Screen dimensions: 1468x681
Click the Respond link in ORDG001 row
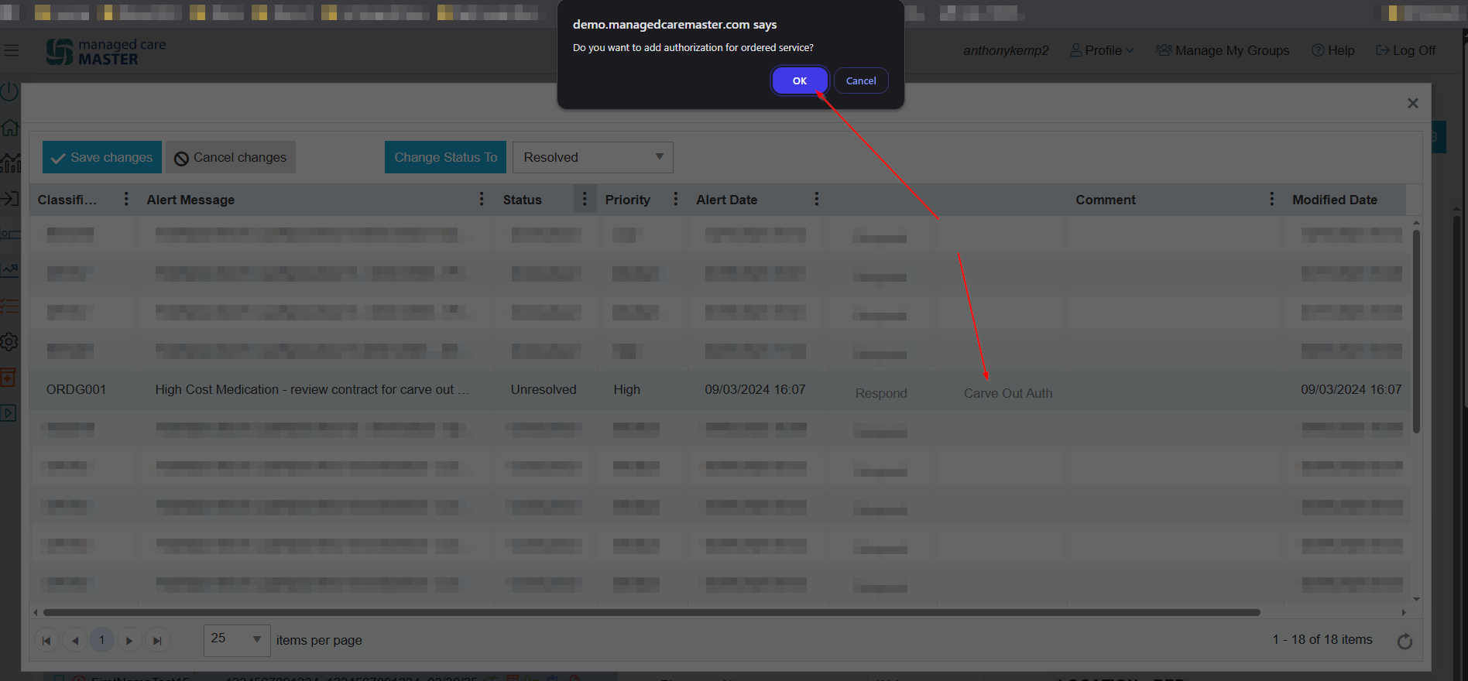[881, 393]
